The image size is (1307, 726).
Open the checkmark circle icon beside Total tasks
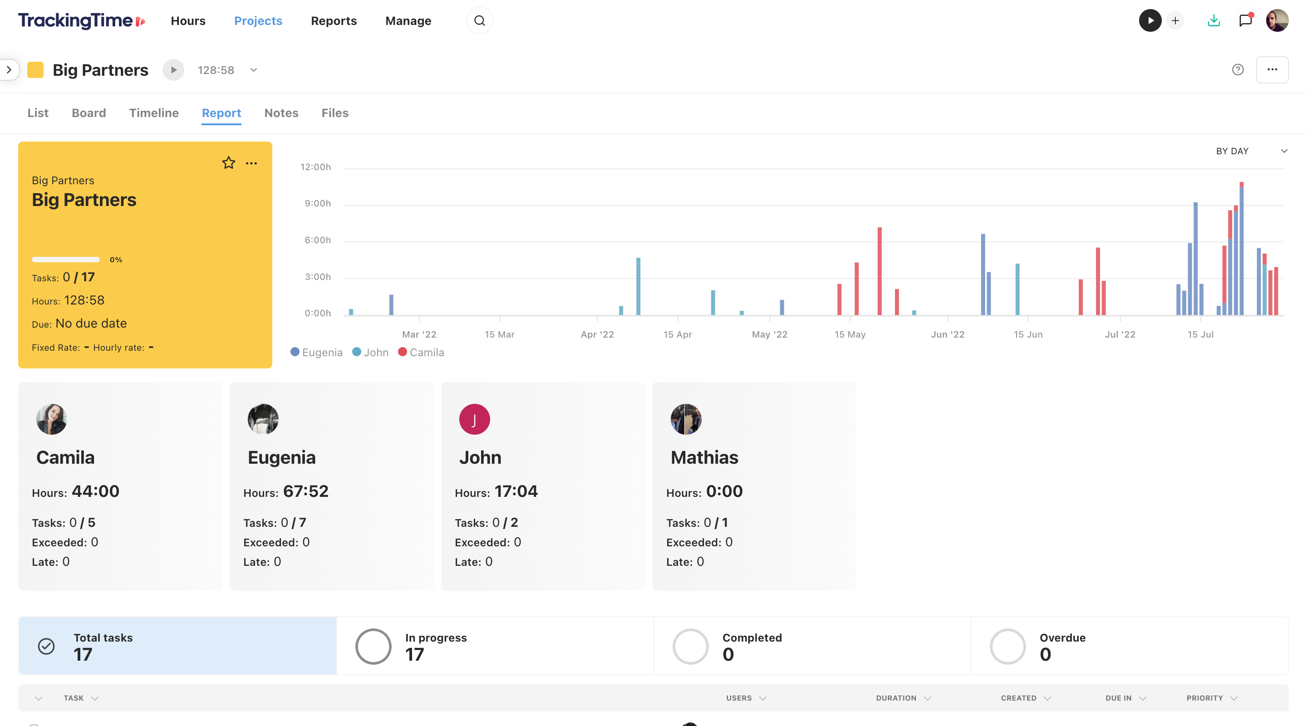click(46, 646)
